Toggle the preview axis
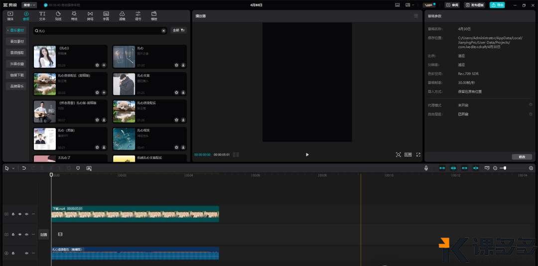This screenshot has width=538, height=266. click(476, 168)
